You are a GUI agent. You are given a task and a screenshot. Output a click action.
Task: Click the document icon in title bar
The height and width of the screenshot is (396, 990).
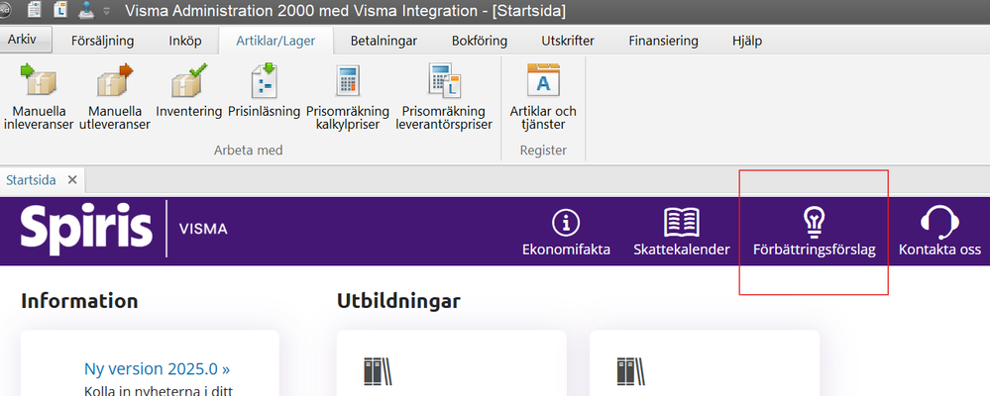34,10
